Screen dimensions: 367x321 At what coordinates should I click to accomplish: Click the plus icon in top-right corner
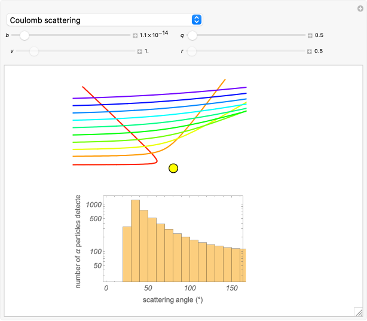point(360,8)
